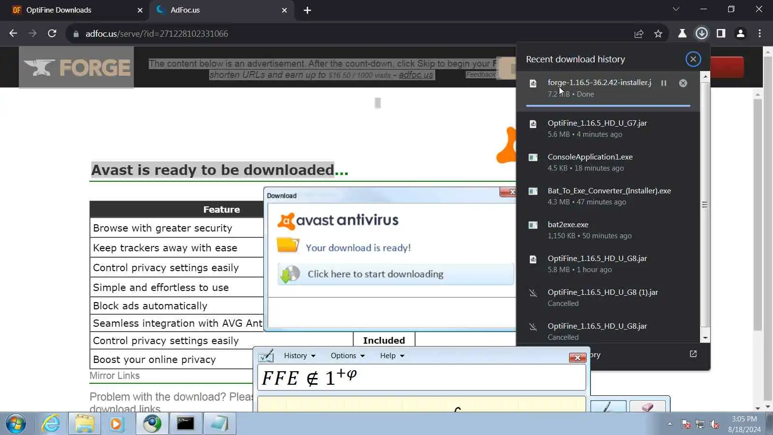This screenshot has width=773, height=435.
Task: Show hidden system tray icons
Action: click(670, 424)
